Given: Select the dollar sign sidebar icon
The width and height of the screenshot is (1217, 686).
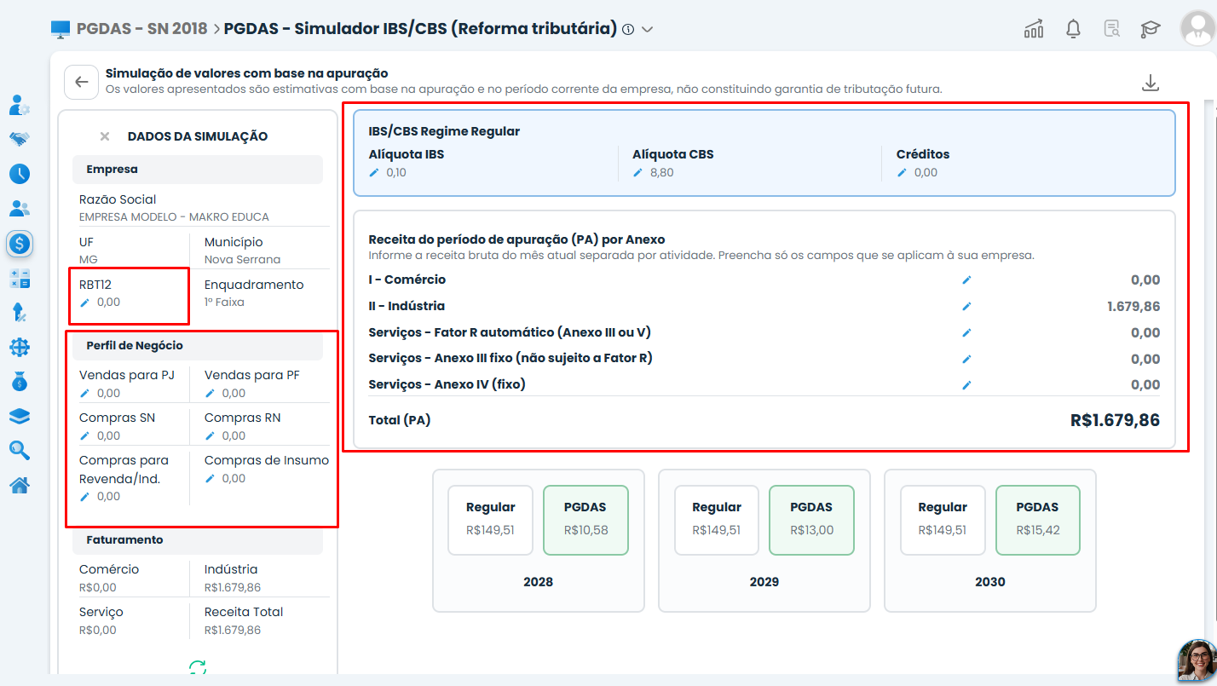Looking at the screenshot, I should tap(20, 244).
